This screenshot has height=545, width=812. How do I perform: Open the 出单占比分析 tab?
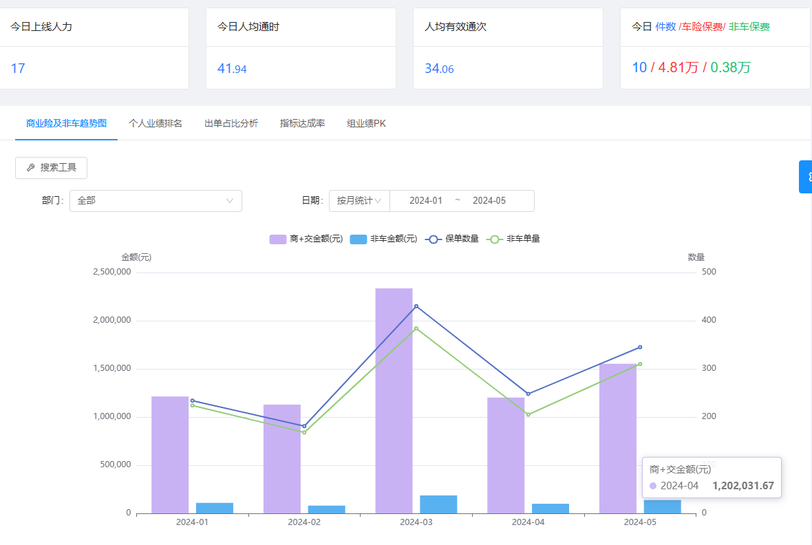coord(231,124)
